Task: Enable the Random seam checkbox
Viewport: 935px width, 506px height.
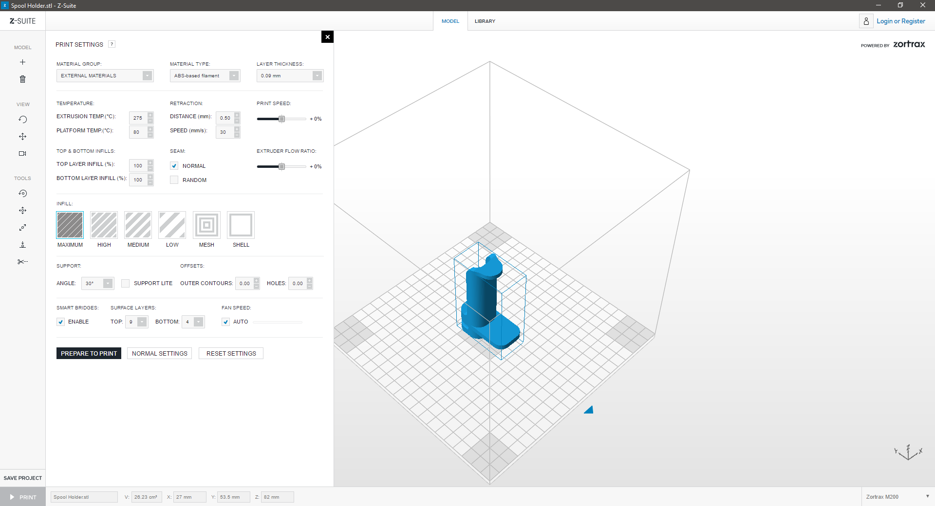Action: tap(174, 180)
